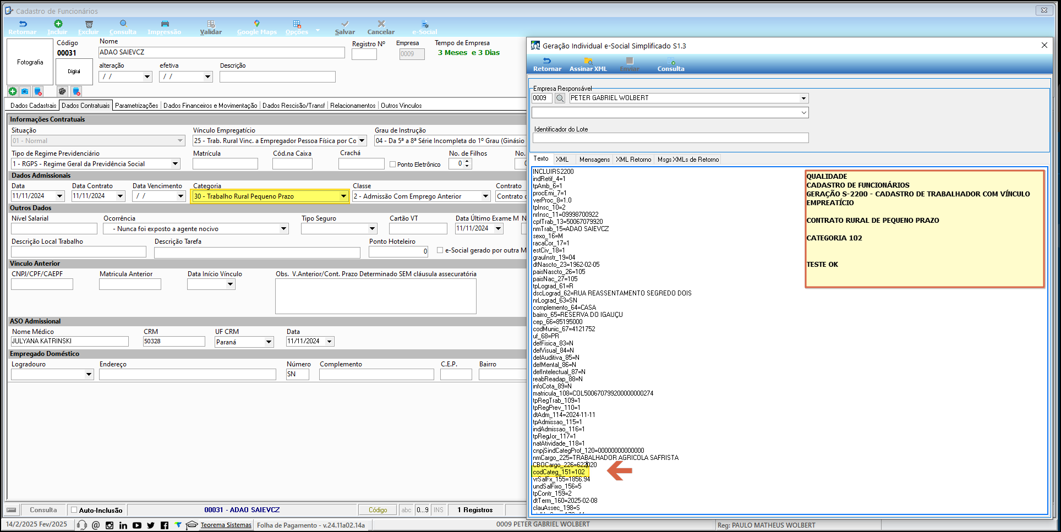
Task: Open the Tipo de Regime Previdenciário dropdown
Action: [x=175, y=164]
